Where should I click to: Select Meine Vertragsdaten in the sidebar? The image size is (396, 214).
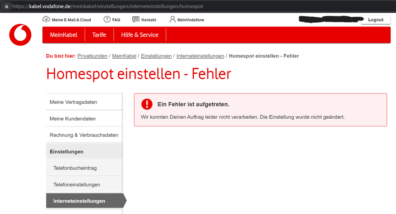coord(84,102)
